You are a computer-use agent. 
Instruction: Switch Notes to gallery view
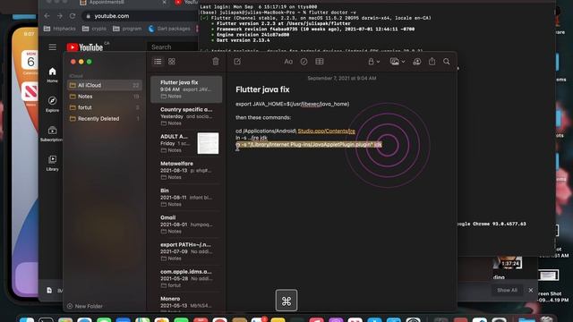pyautogui.click(x=172, y=62)
